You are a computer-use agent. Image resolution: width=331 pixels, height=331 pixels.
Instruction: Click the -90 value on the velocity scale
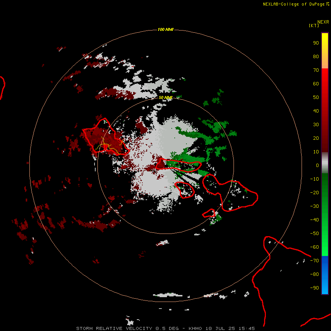(314, 288)
